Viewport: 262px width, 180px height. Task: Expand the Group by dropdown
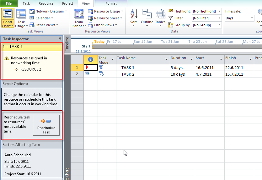click(x=219, y=25)
